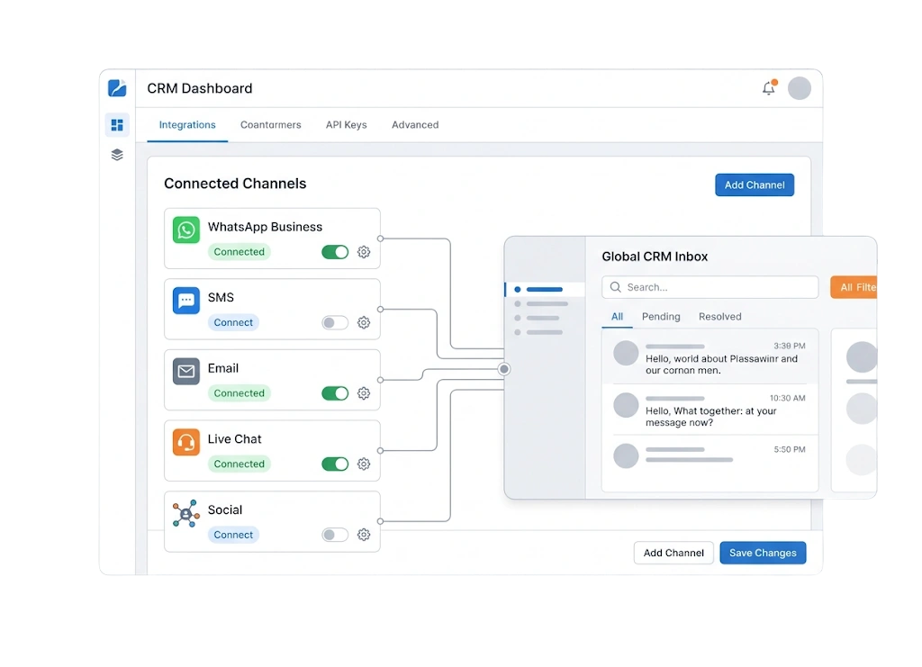
Task: Open the layers stack icon in sidebar
Action: 117,155
